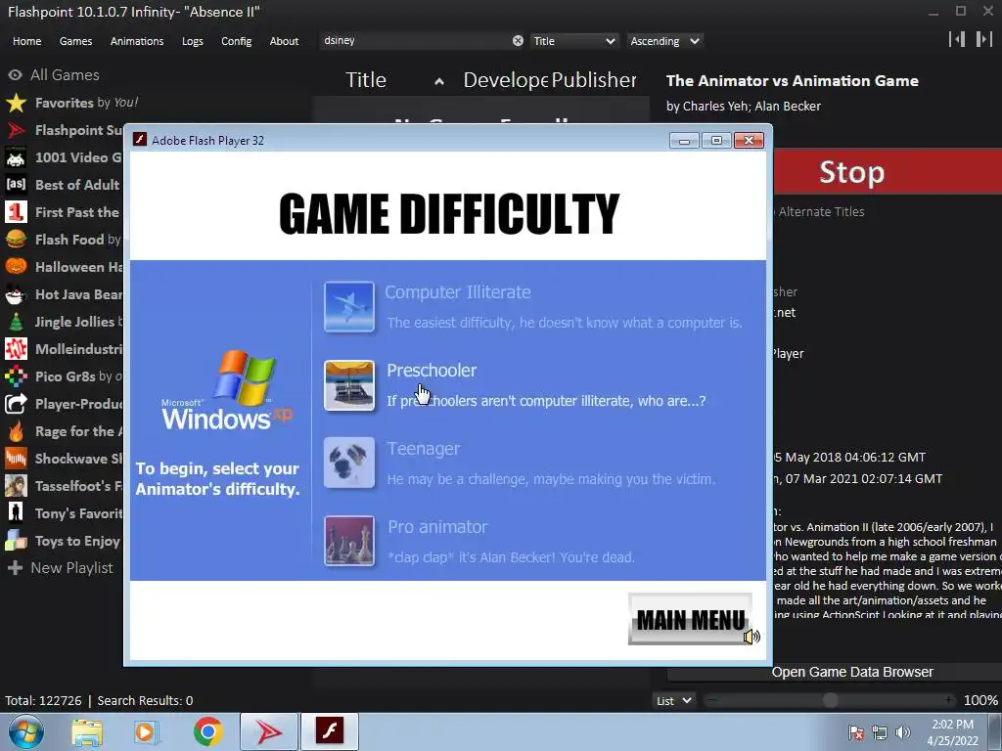The image size is (1002, 751).
Task: Select the Teenager difficulty label
Action: tap(423, 448)
